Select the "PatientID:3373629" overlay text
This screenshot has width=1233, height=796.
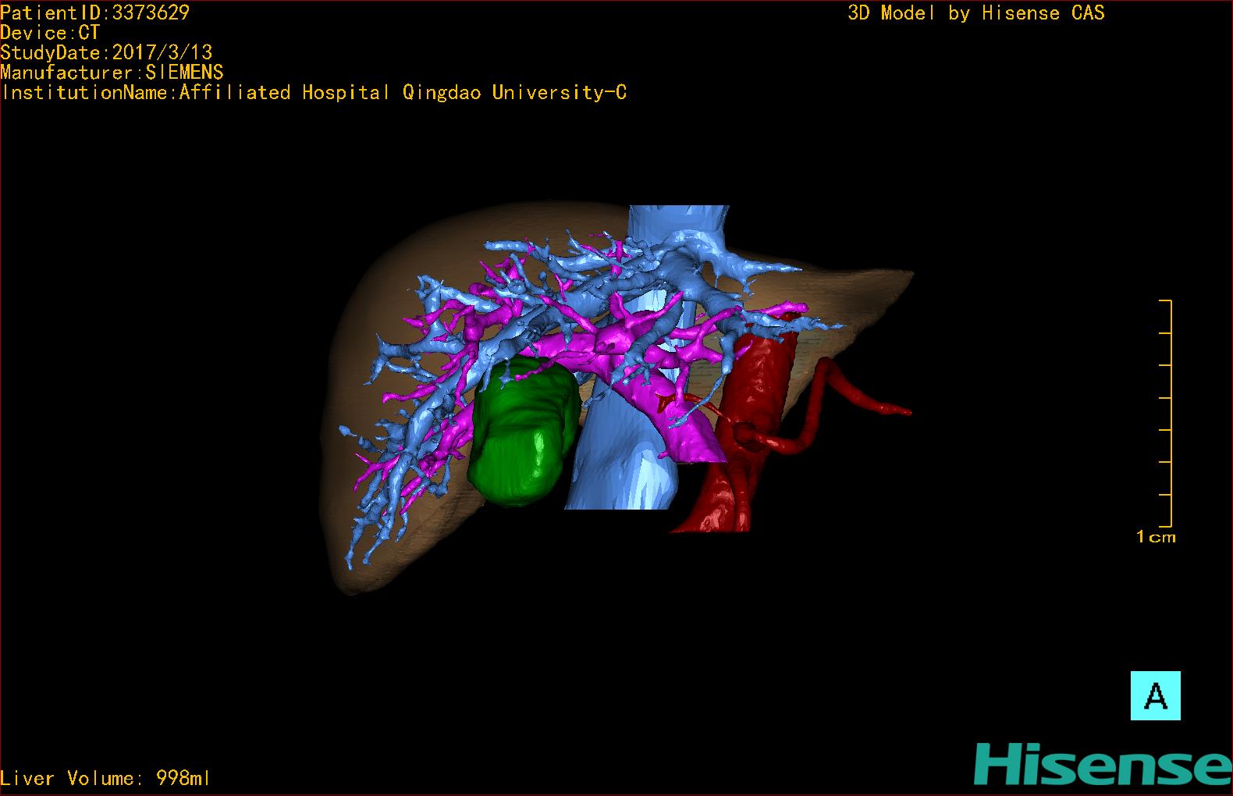pos(94,12)
